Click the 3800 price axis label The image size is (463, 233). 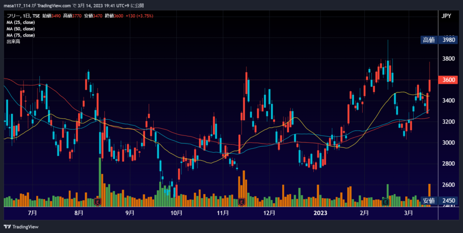coord(449,59)
